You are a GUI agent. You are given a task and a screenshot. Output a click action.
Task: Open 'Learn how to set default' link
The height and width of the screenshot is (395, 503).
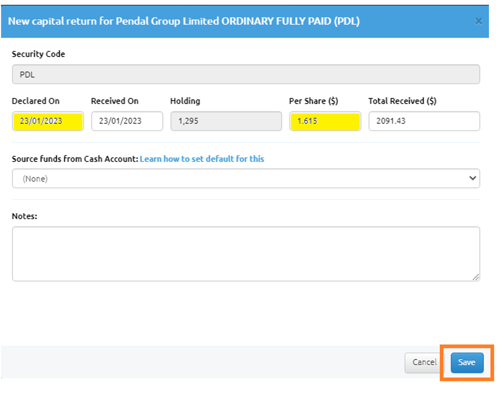(202, 159)
